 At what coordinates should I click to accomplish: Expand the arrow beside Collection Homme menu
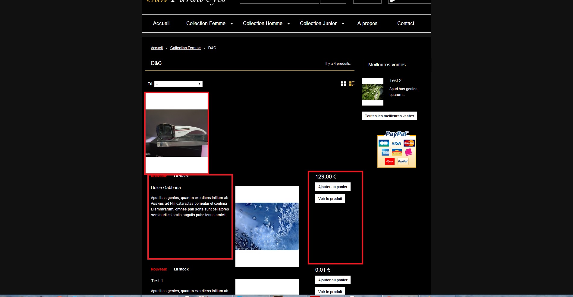click(x=288, y=24)
